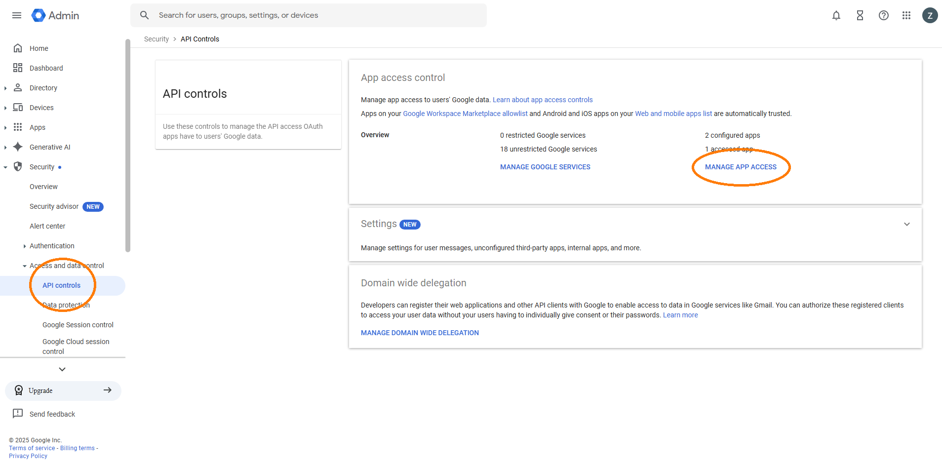Expand the Generative AI section arrow
942x464 pixels.
coord(5,147)
